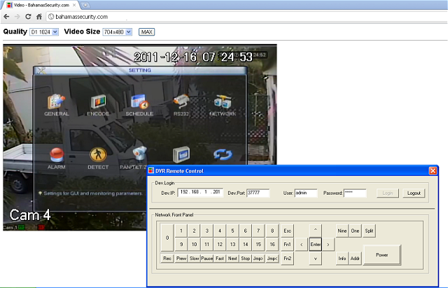Viewport: 448px width, 288px height.
Task: Click front panel channel button 9
Action: 181,245
